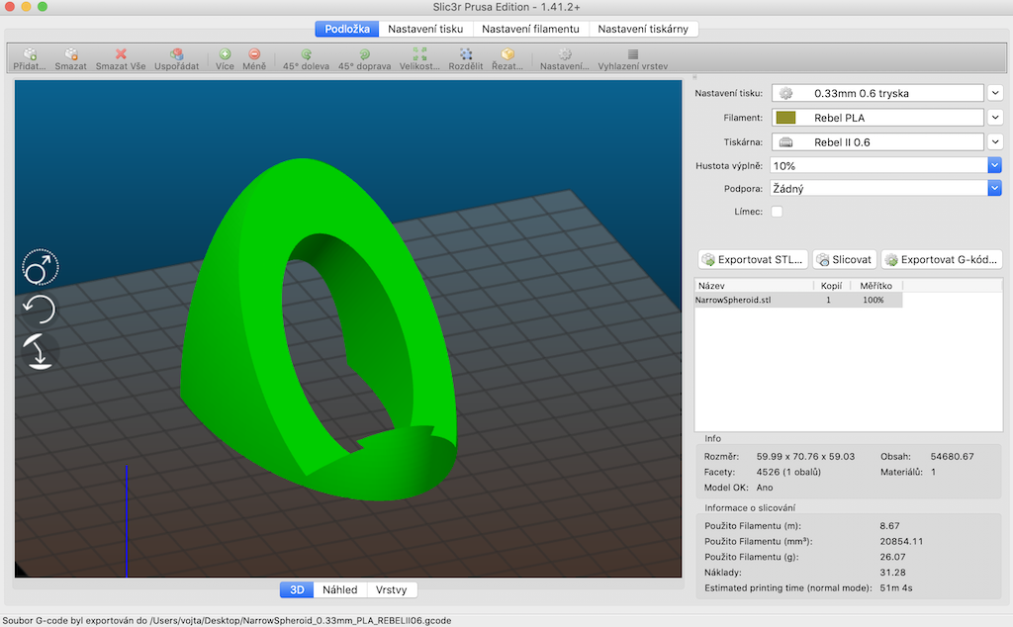This screenshot has height=627, width=1013.
Task: Open the Nastavení tiskárny tab
Action: [x=643, y=29]
